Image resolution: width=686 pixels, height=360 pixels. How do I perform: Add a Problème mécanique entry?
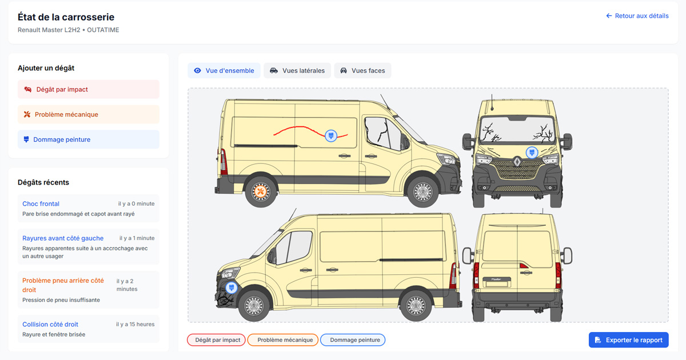89,115
